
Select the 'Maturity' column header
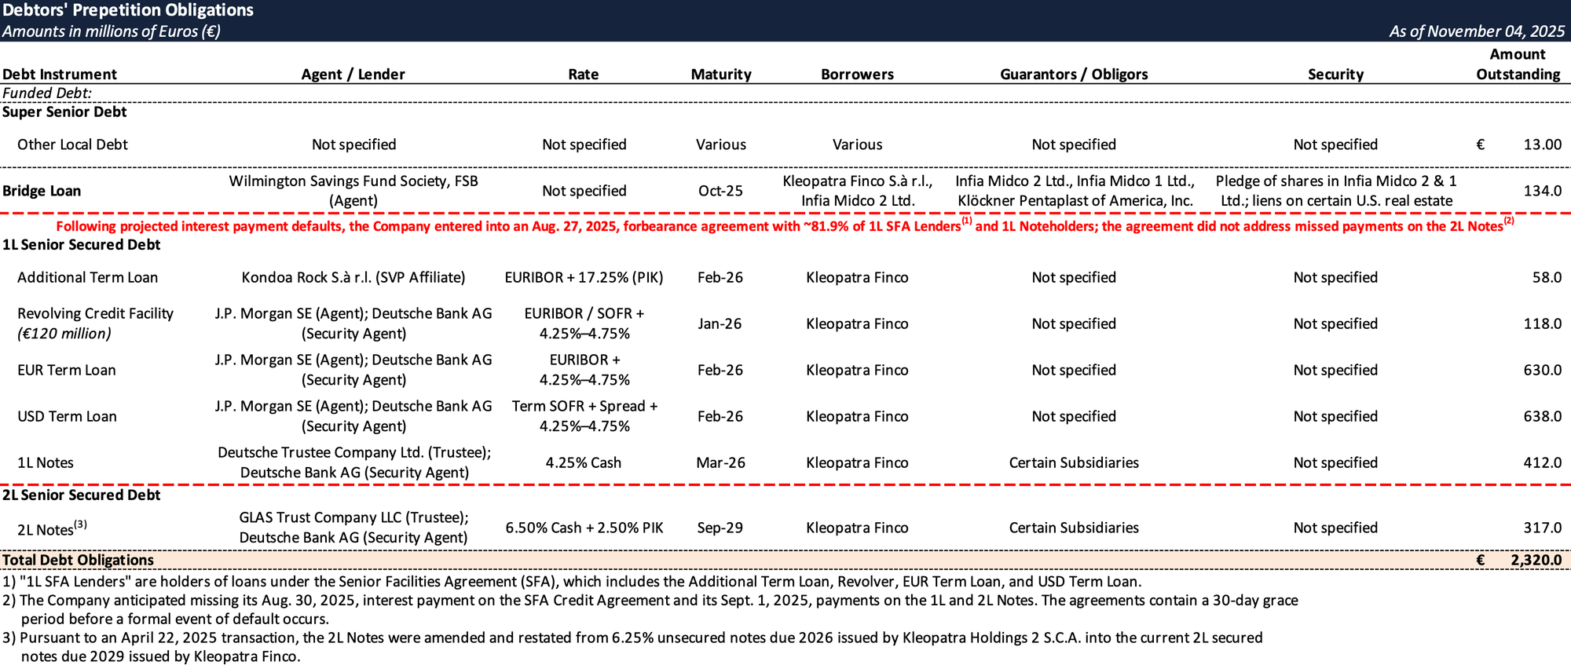click(x=720, y=74)
